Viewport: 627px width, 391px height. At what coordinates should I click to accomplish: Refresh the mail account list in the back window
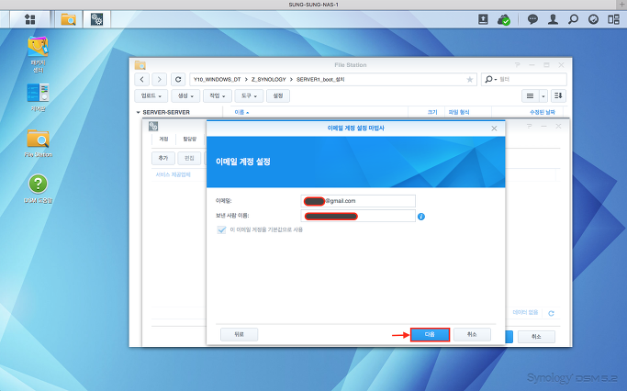(551, 313)
